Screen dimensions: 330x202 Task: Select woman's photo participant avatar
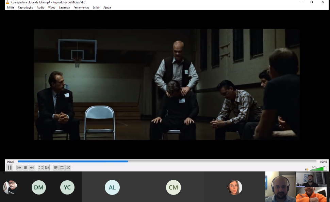[235, 187]
